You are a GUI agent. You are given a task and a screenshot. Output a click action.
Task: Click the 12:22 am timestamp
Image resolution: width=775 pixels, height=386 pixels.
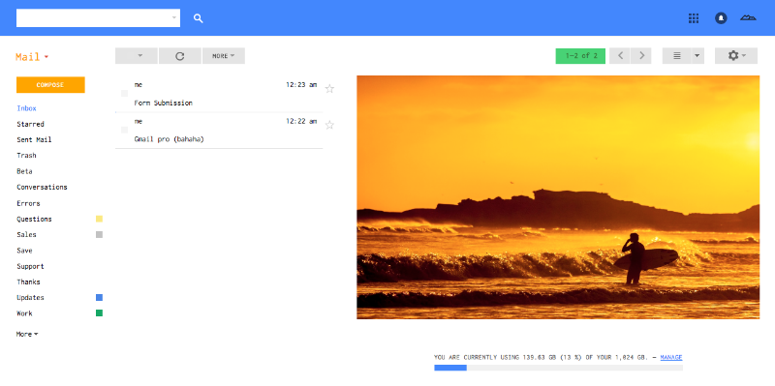(301, 122)
